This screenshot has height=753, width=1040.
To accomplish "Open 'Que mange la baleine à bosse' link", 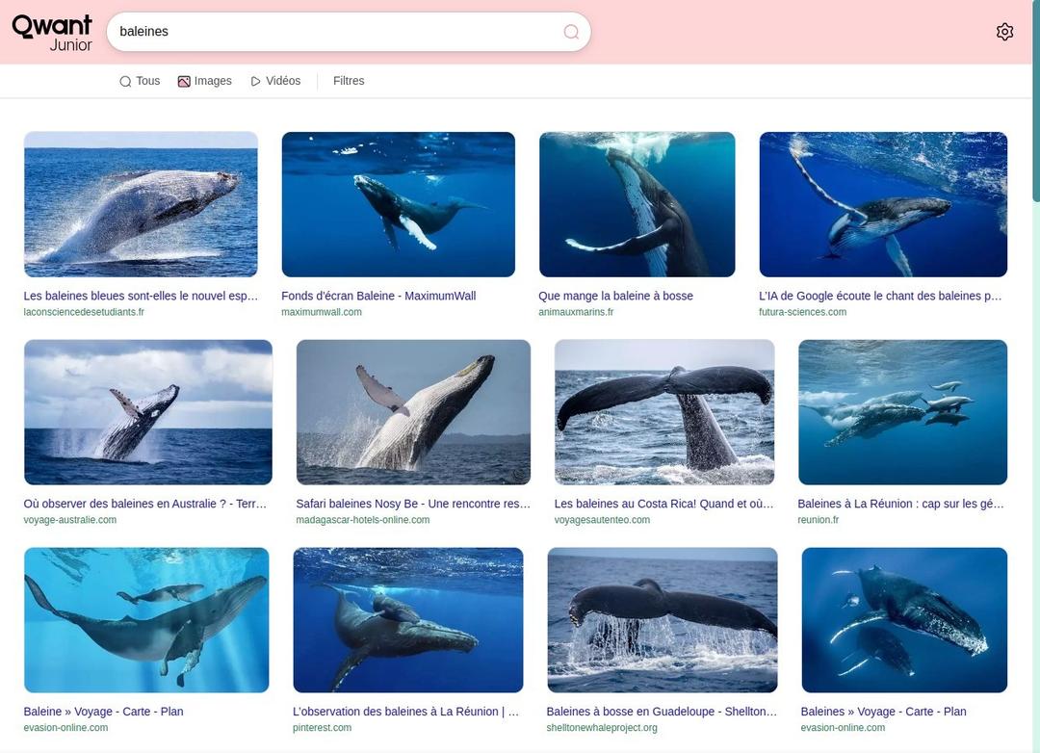I will [615, 296].
